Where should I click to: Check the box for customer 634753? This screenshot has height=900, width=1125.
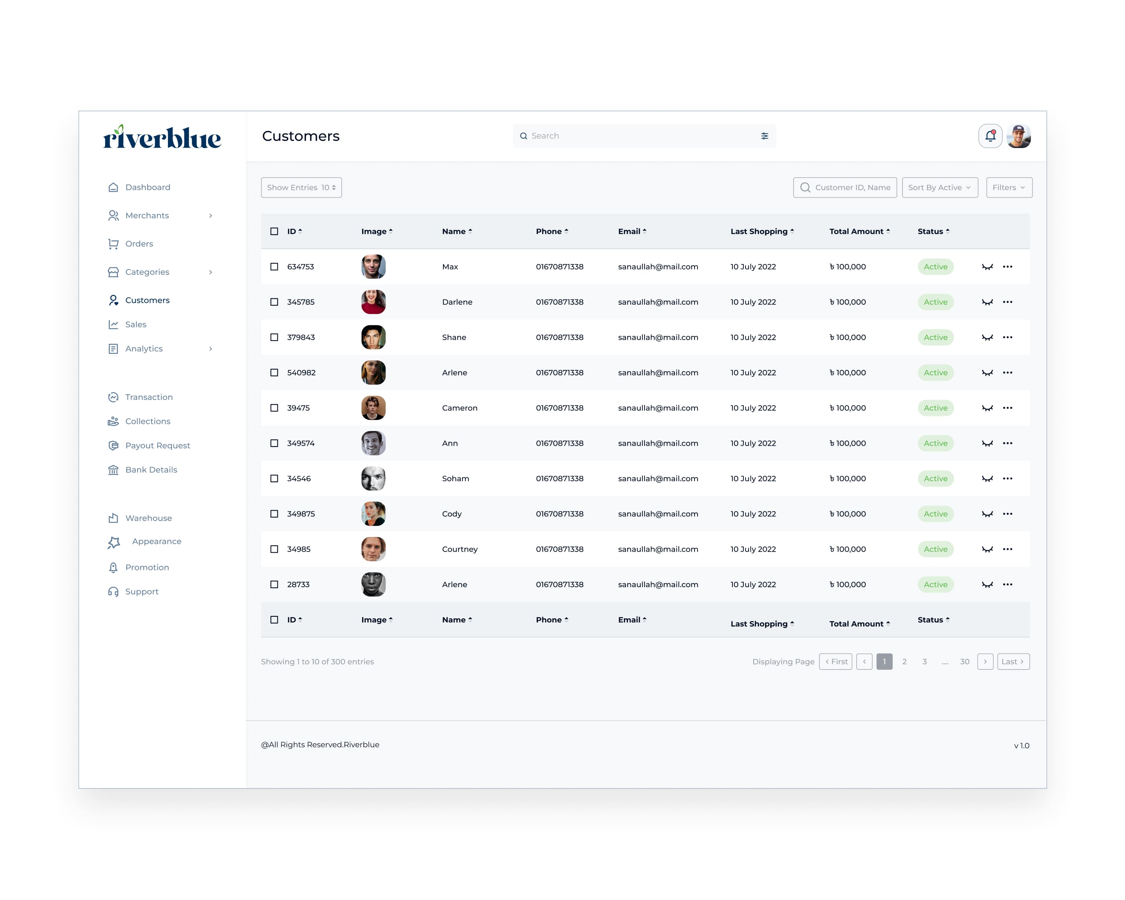tap(274, 267)
